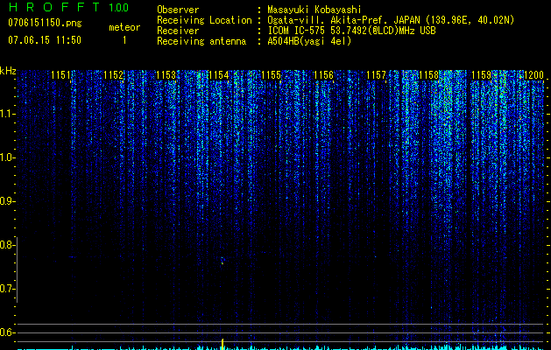Click the yellow meteor spike in bottom graph
This screenshot has width=551, height=350.
[x=223, y=344]
